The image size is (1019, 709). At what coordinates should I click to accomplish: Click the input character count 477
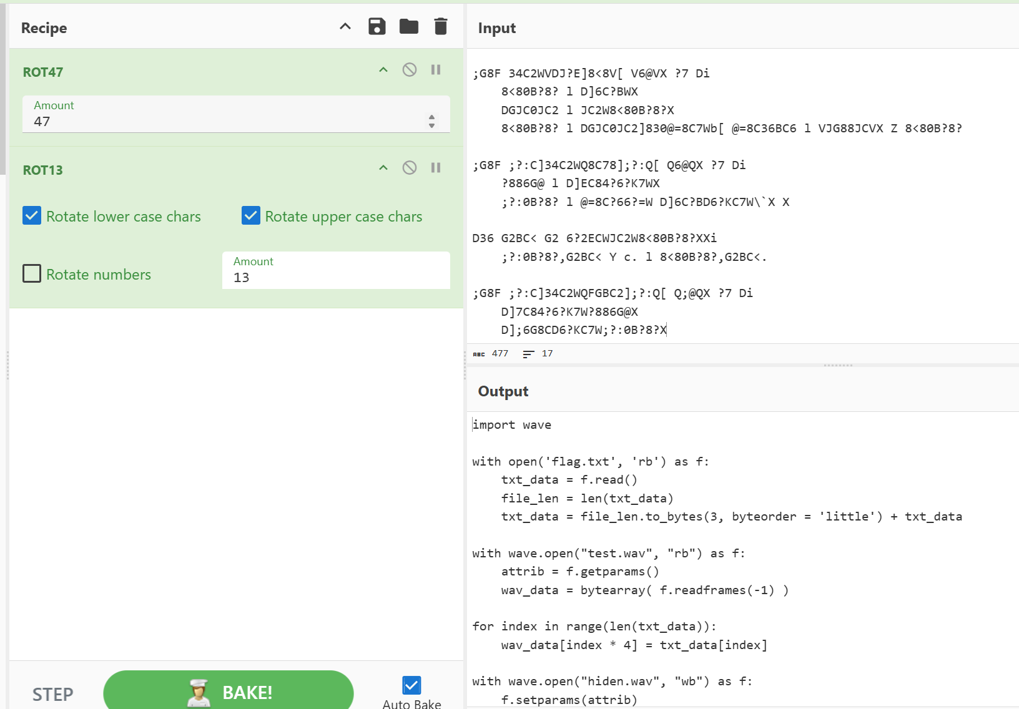500,353
